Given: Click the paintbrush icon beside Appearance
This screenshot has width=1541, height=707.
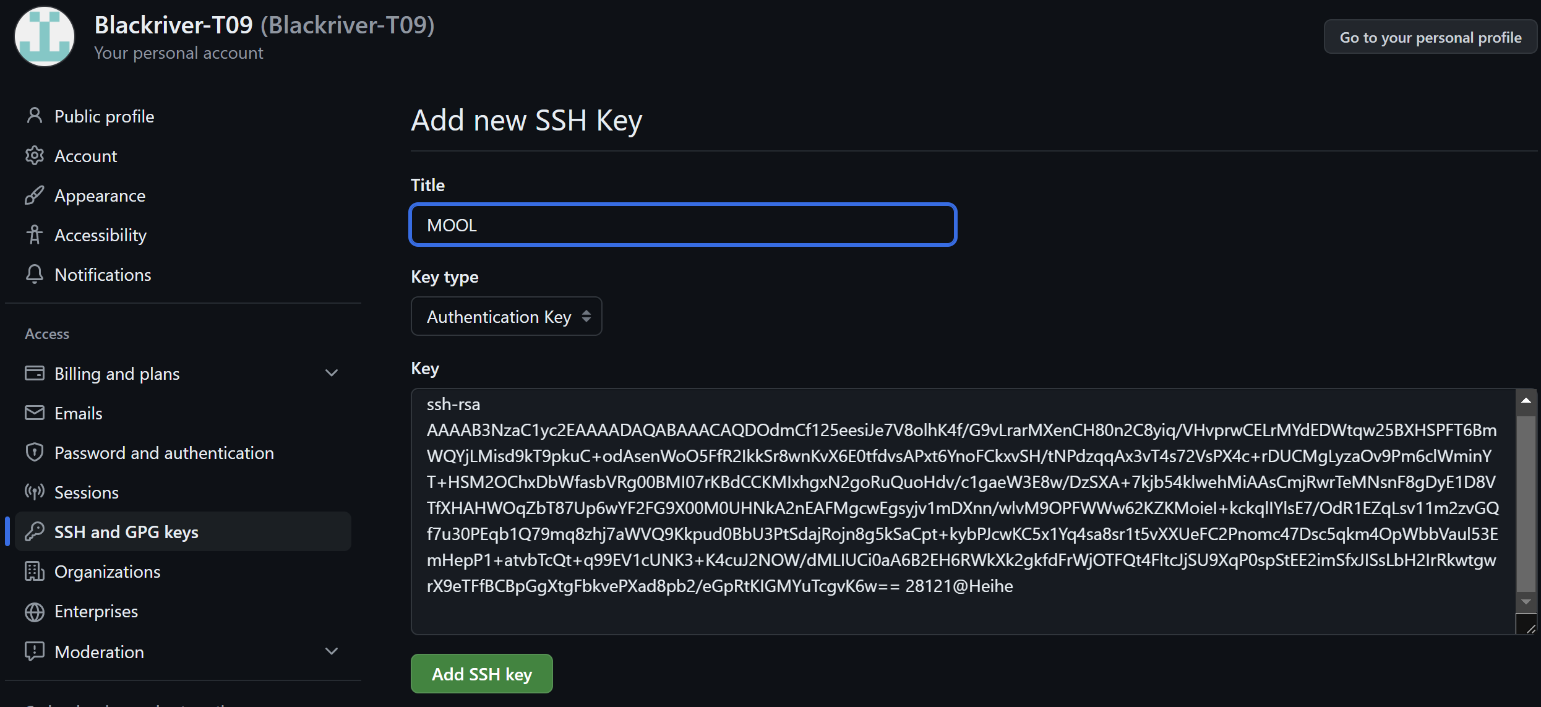Looking at the screenshot, I should (x=35, y=195).
